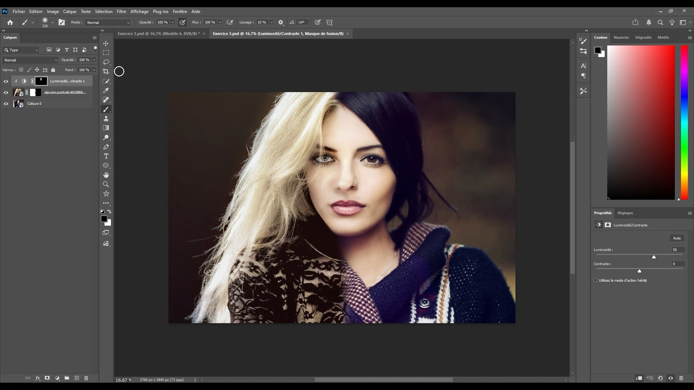The image size is (694, 390).
Task: Open the Filtre menu
Action: click(121, 12)
